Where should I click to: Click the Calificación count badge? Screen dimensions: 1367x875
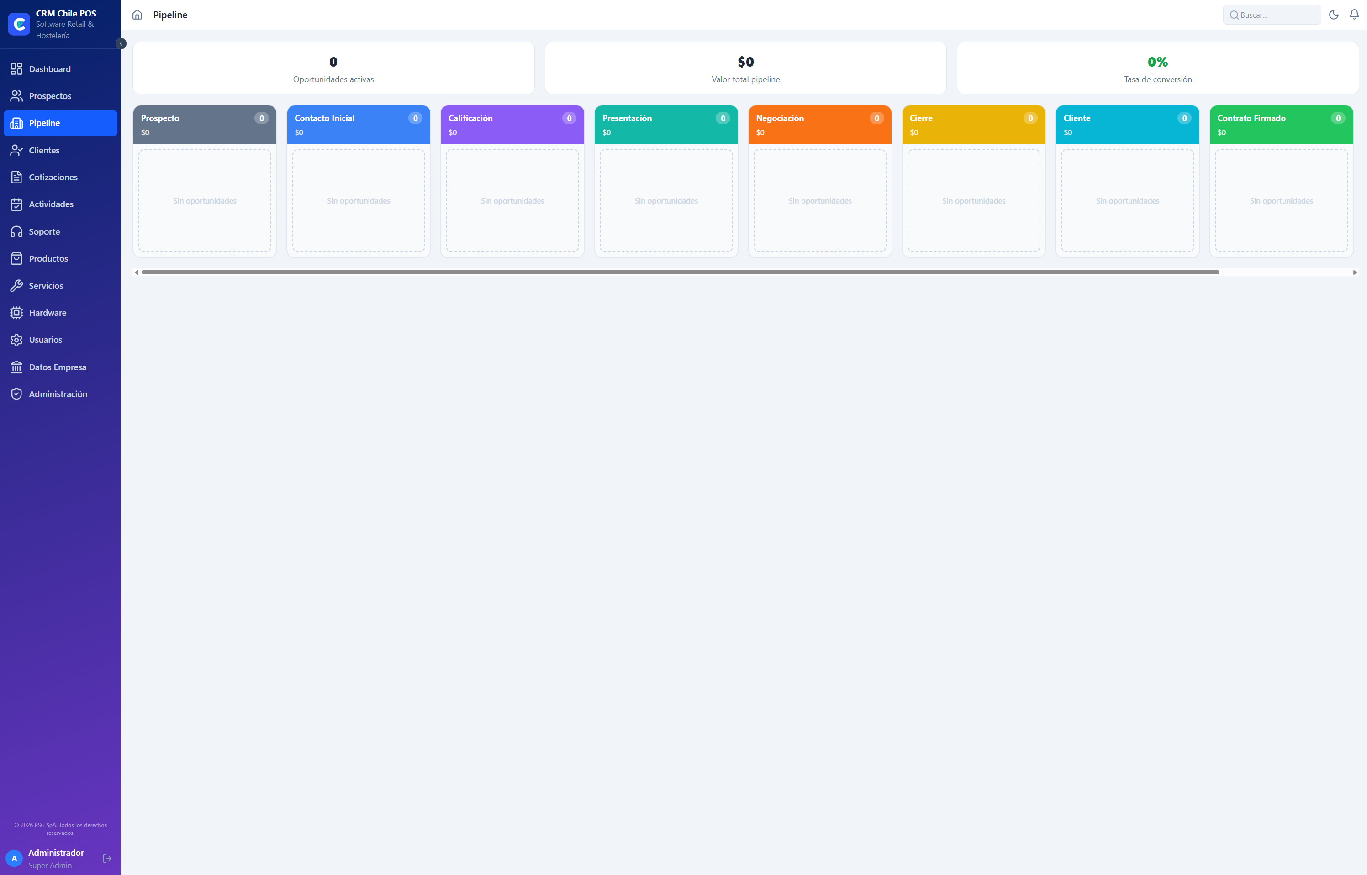569,118
